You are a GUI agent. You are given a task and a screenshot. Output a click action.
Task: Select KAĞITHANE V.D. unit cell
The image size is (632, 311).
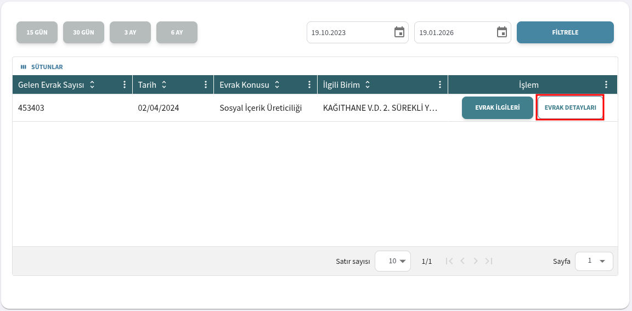pyautogui.click(x=382, y=108)
